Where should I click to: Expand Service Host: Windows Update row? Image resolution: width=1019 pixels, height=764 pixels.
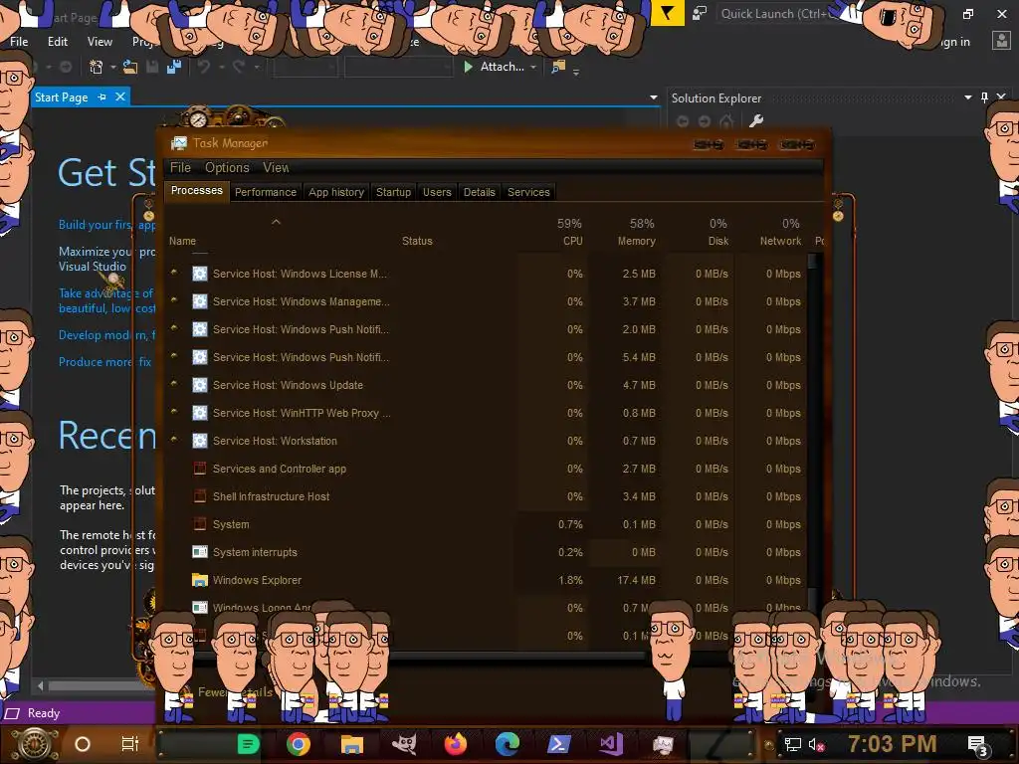pos(174,383)
